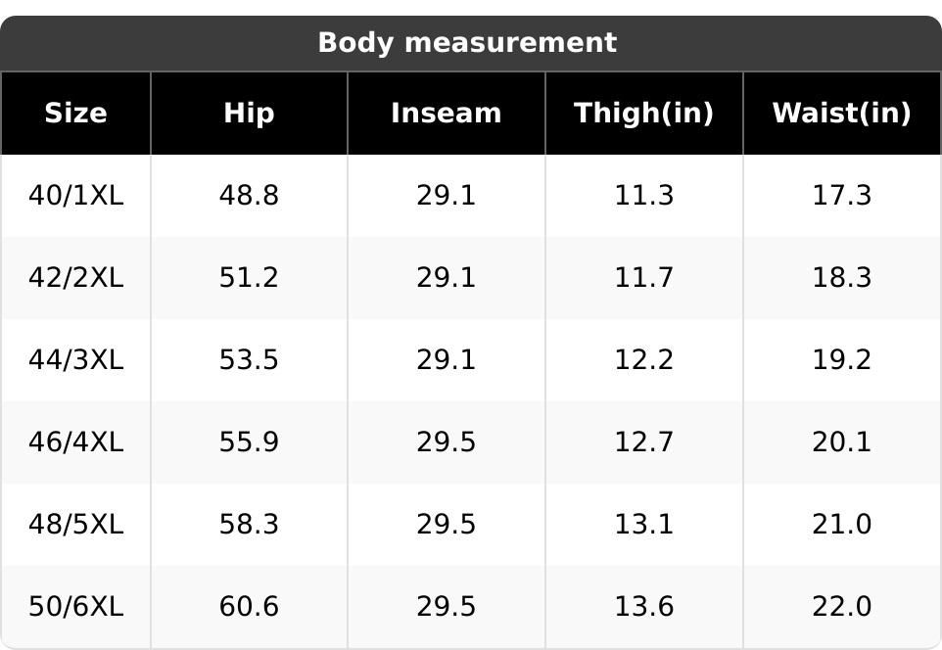Select thigh value 13.1
Image resolution: width=942 pixels, height=650 pixels.
pos(644,524)
